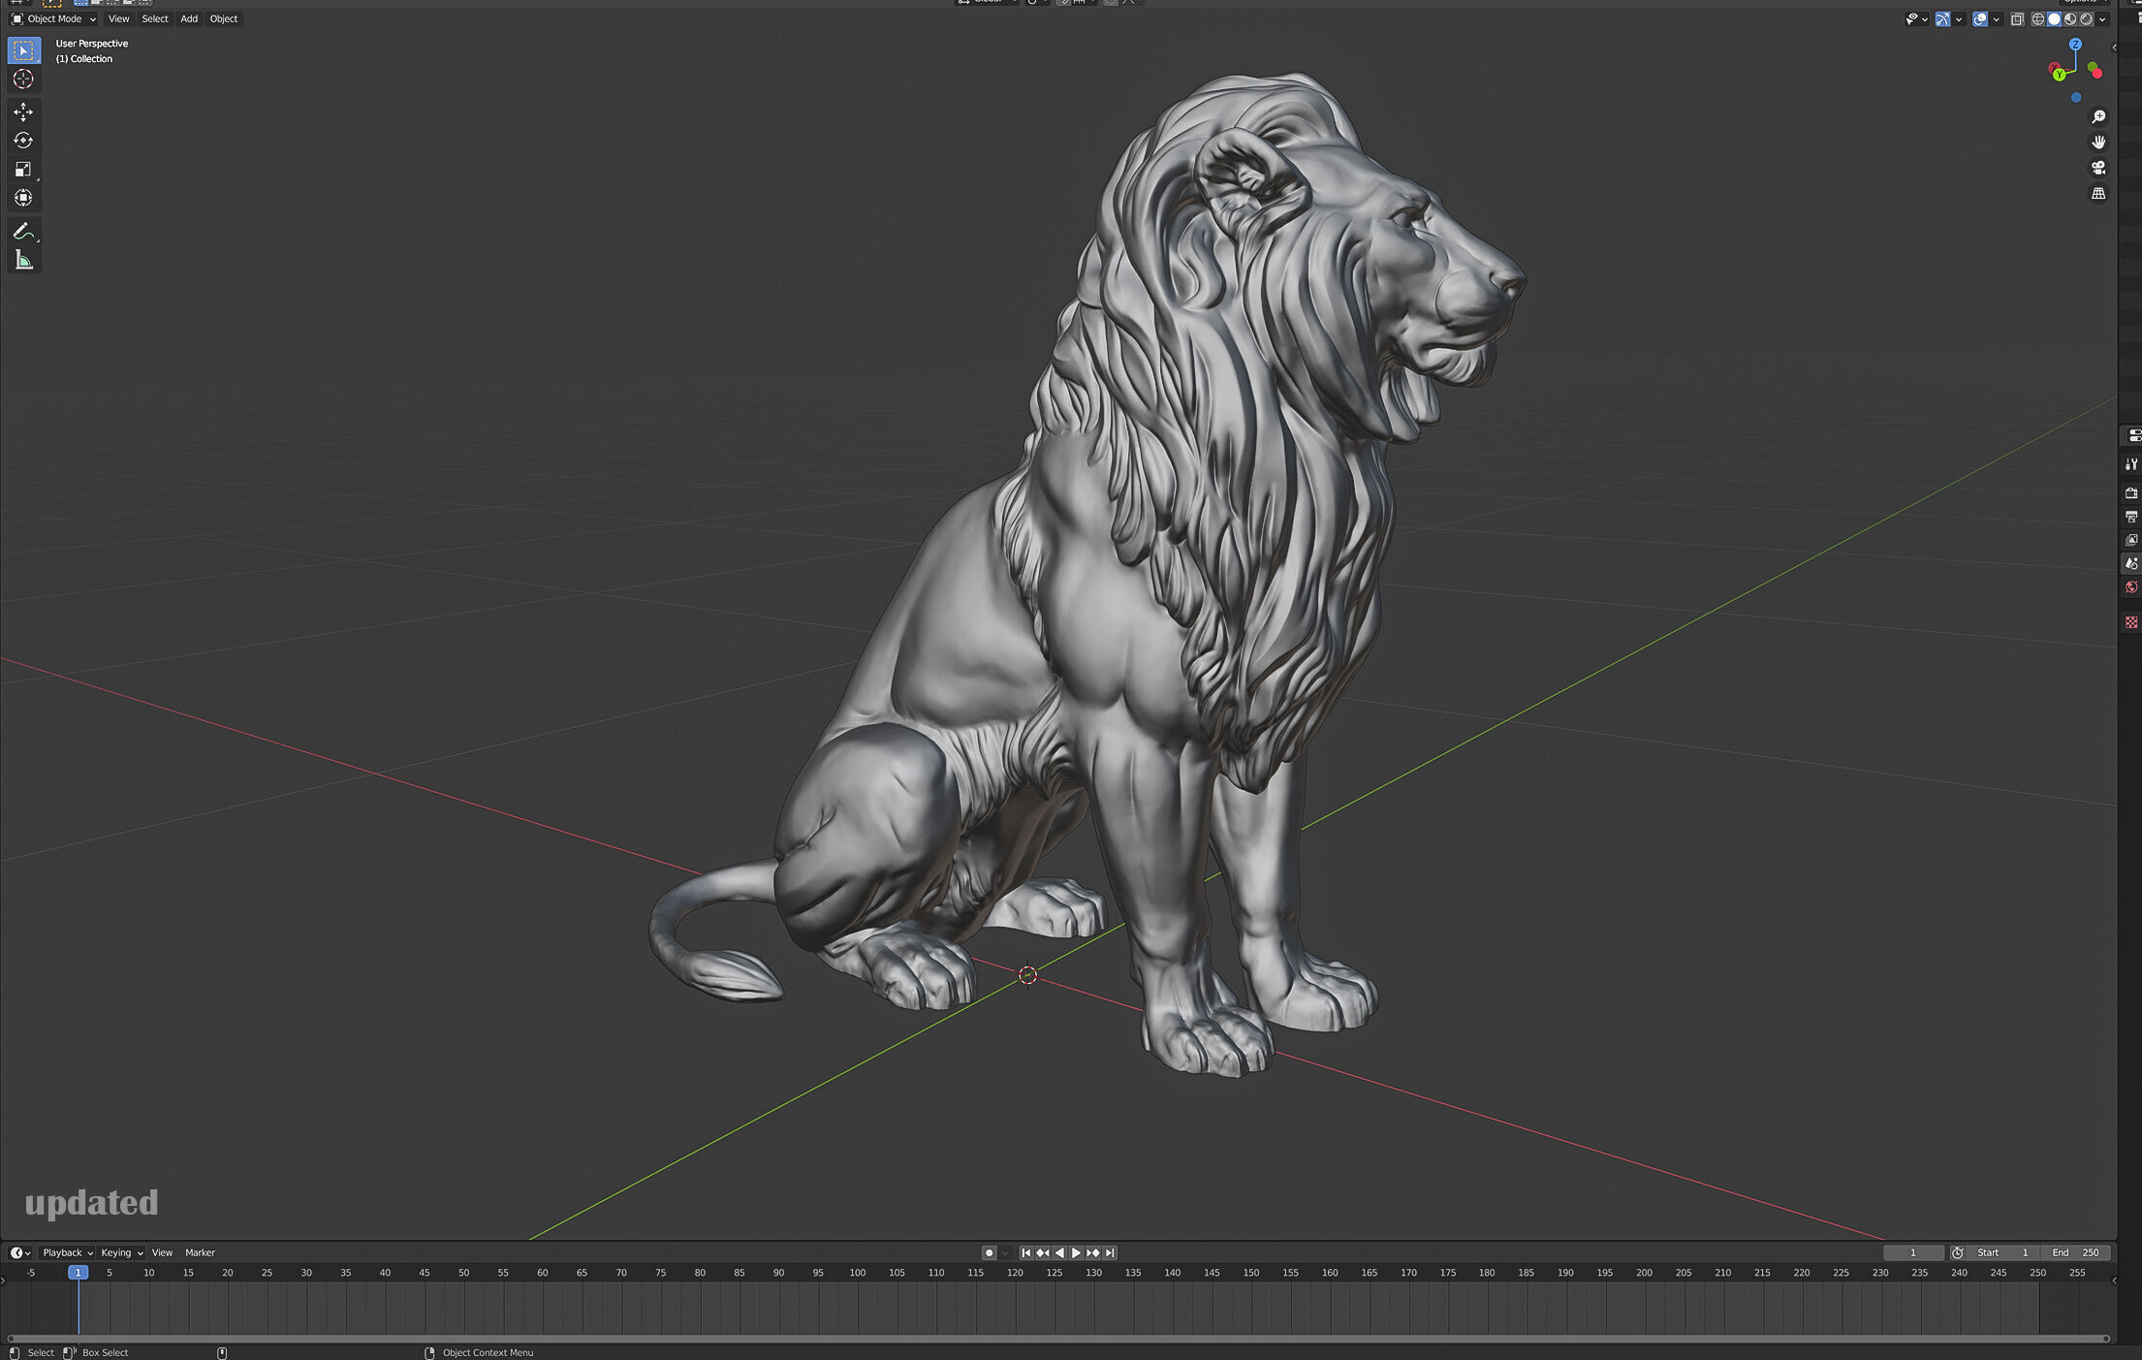Select the Move tool in toolbar

(x=23, y=112)
